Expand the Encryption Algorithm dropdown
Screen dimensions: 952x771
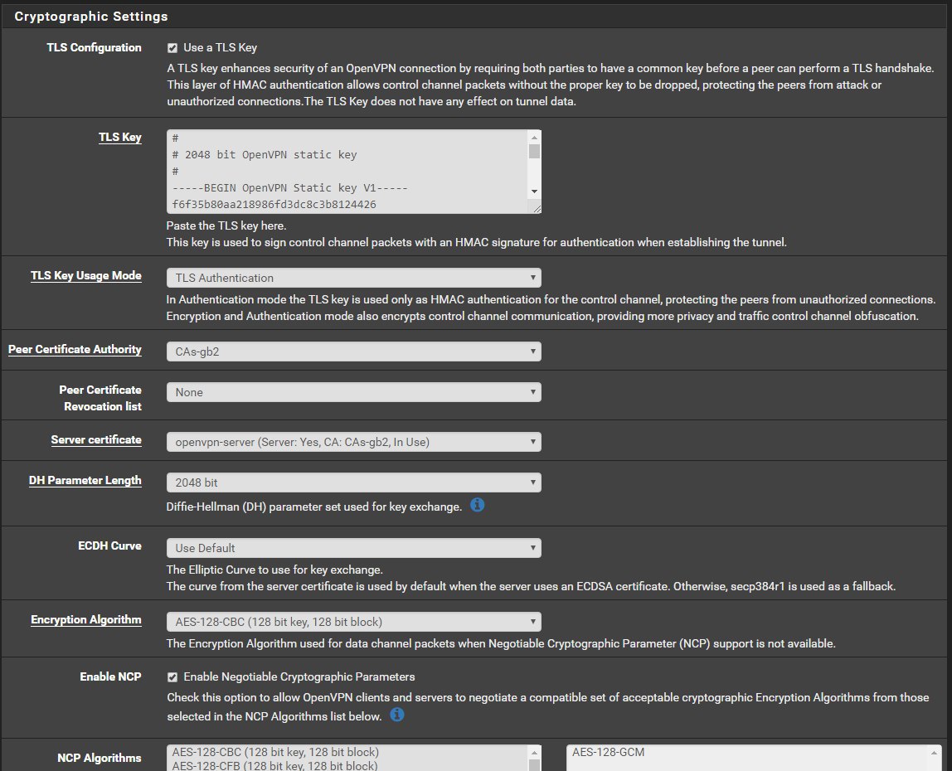354,622
